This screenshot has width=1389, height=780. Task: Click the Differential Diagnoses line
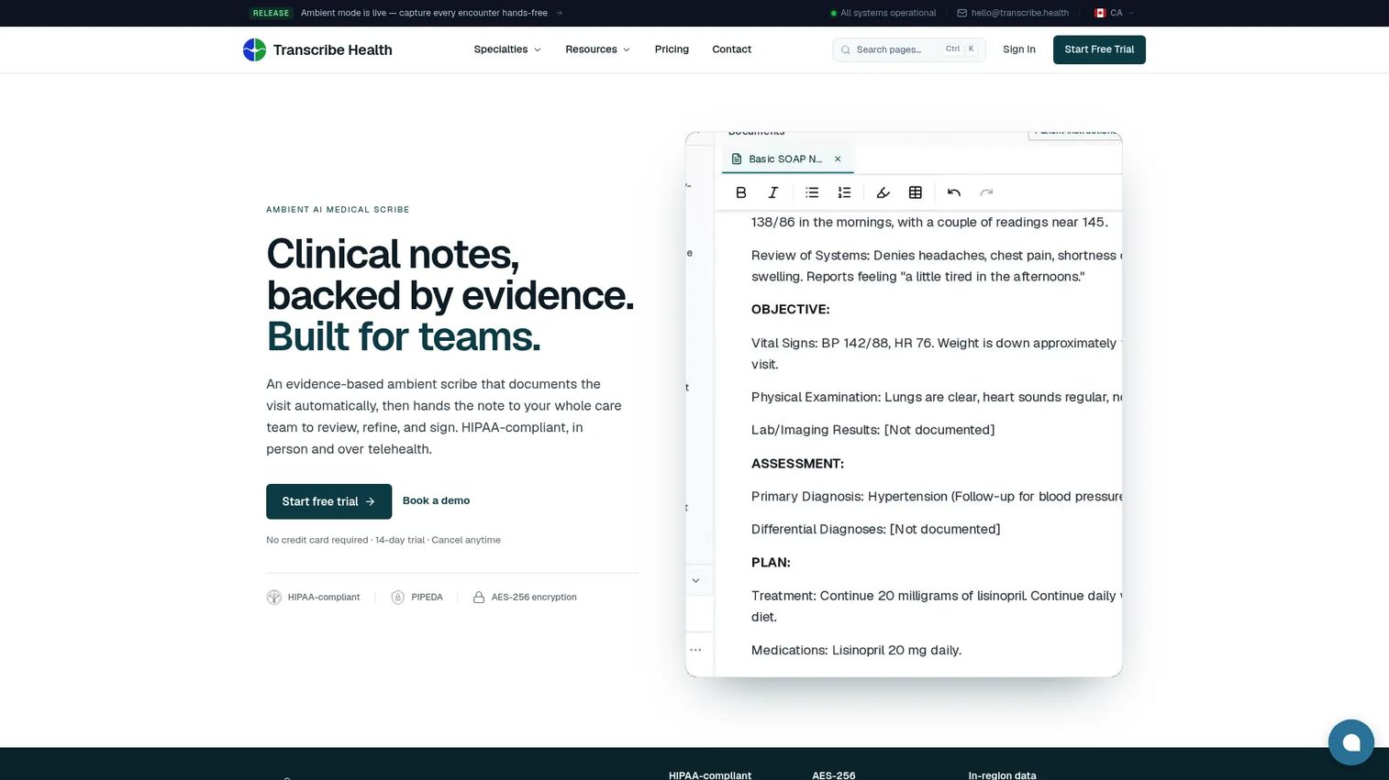pos(875,530)
